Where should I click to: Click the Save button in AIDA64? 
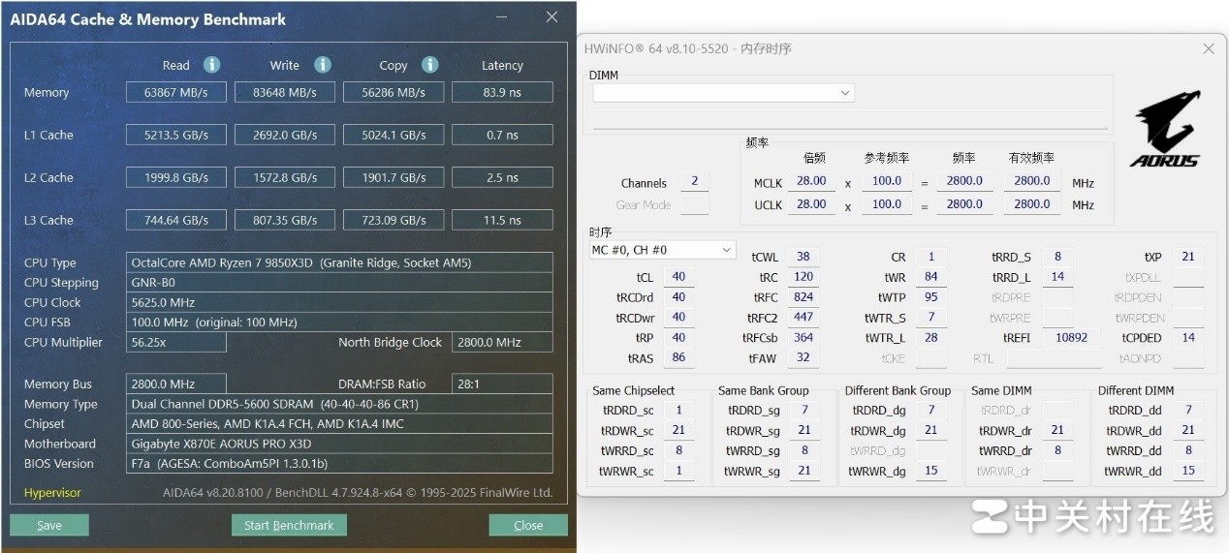(49, 525)
